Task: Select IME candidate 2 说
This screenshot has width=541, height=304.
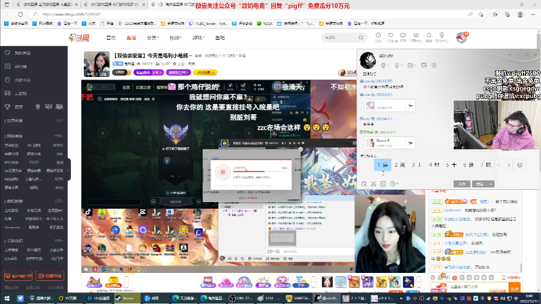Action: coord(400,165)
